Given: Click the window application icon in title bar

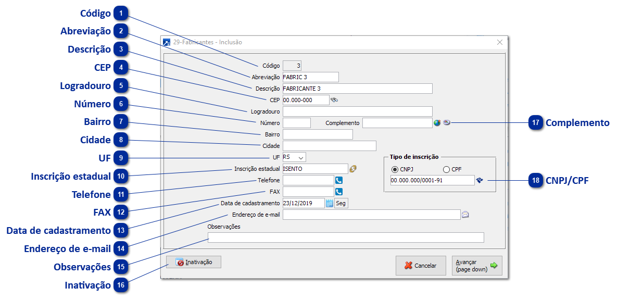Looking at the screenshot, I should click(167, 42).
